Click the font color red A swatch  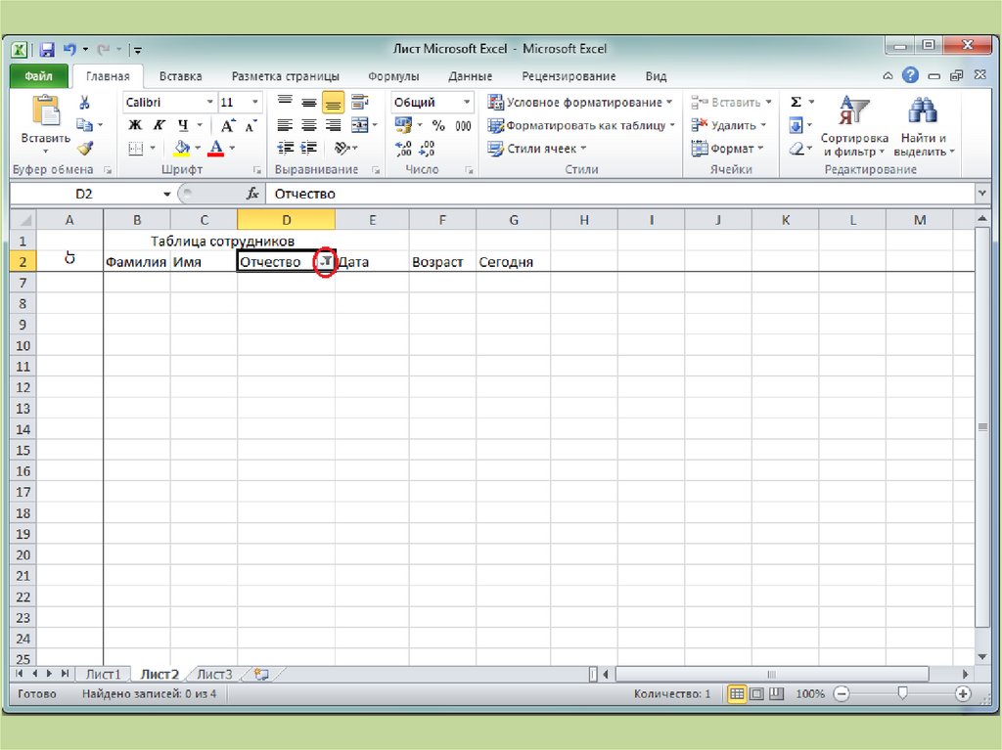pos(215,149)
